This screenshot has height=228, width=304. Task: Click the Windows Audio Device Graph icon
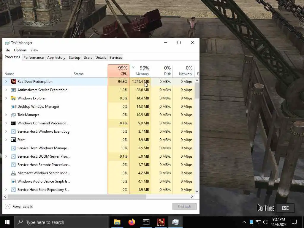point(13,181)
